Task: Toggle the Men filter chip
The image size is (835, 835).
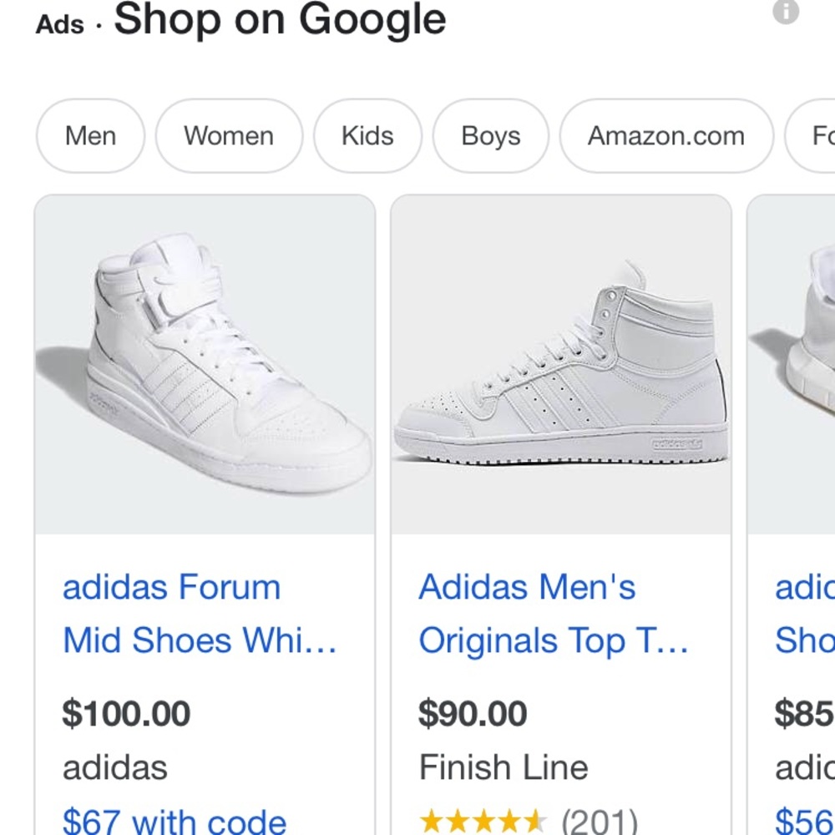Action: [90, 136]
